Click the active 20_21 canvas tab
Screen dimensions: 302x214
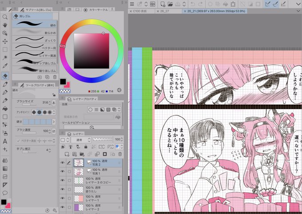216,12
